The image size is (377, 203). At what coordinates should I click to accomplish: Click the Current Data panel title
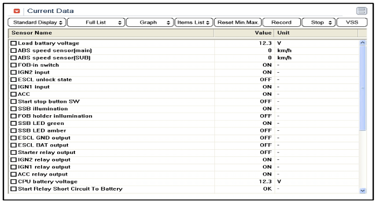point(51,11)
